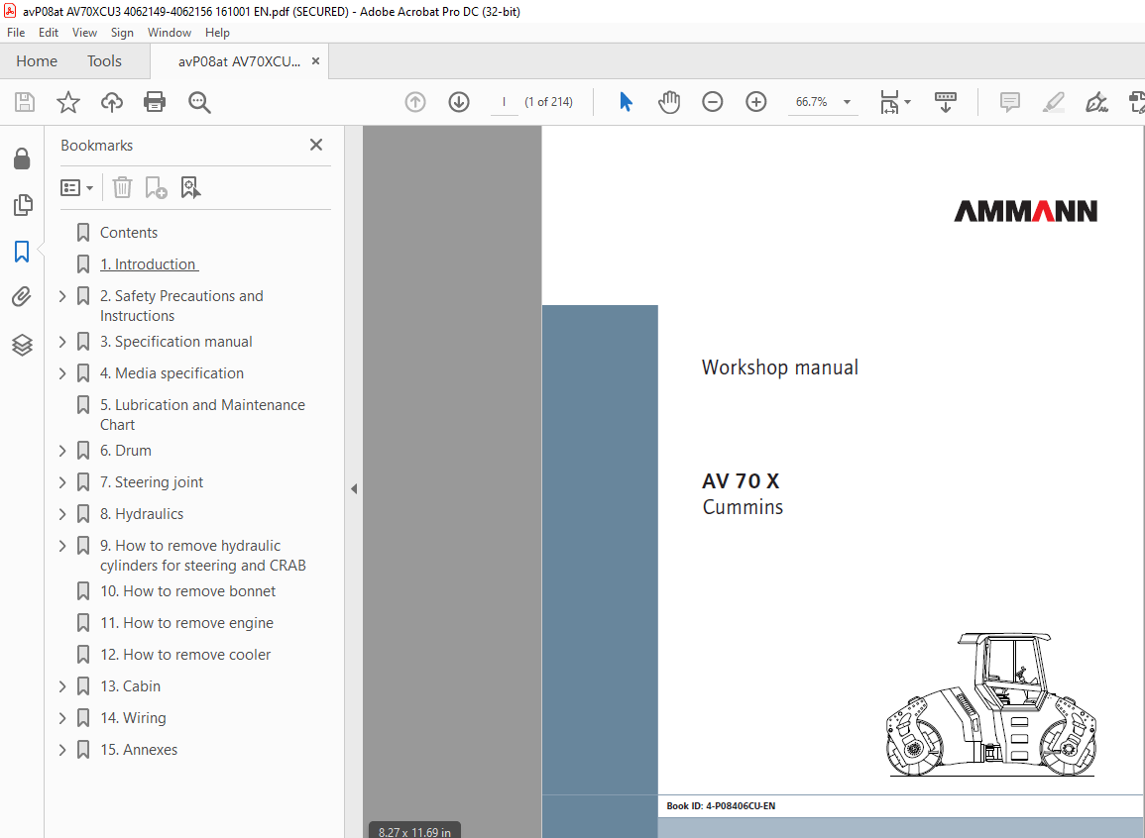This screenshot has width=1145, height=838.
Task: Open the Sign document tool
Action: point(1096,102)
